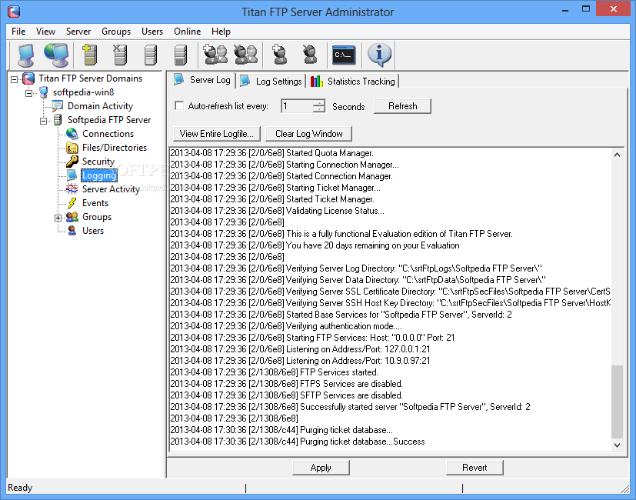Click the start server toolbar icon
636x500 pixels.
(x=151, y=55)
